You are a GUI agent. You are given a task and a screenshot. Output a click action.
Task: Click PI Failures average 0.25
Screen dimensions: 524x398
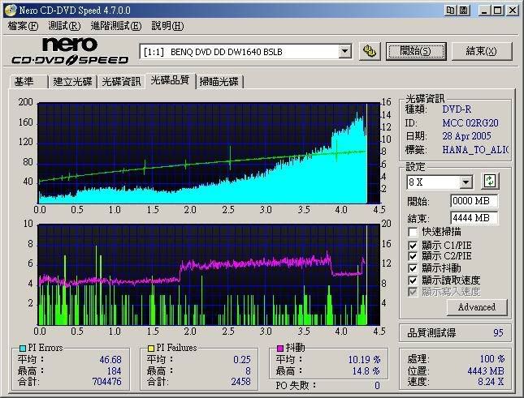click(x=242, y=360)
